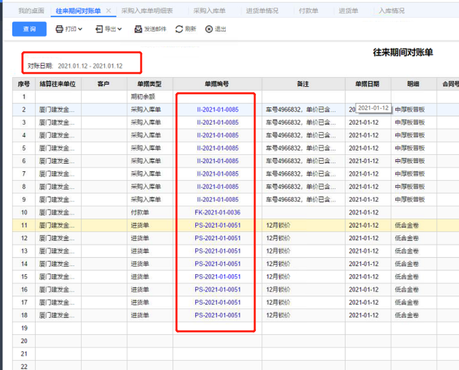This screenshot has width=459, height=370.
Task: Open II-2021-01-0085 link in row 9
Action: tap(218, 200)
